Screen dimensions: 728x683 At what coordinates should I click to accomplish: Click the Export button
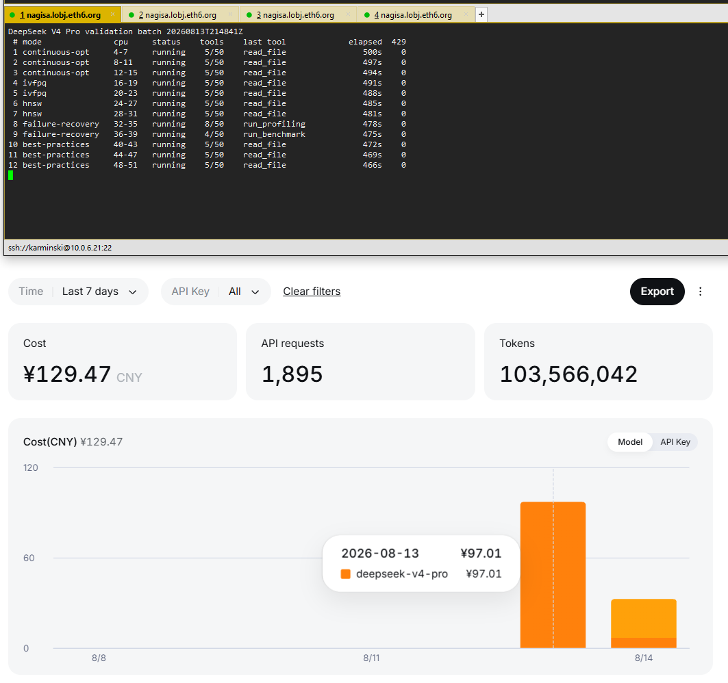657,292
